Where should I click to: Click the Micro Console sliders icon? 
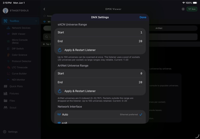(8, 41)
